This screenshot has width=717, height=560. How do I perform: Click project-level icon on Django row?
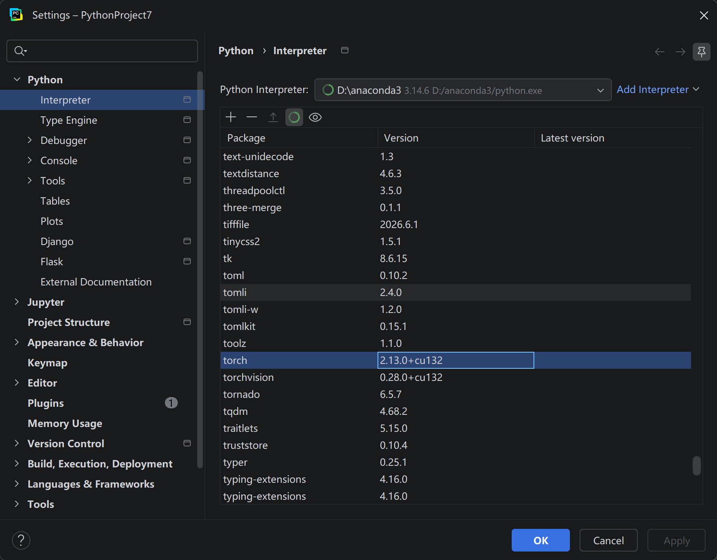pyautogui.click(x=187, y=241)
